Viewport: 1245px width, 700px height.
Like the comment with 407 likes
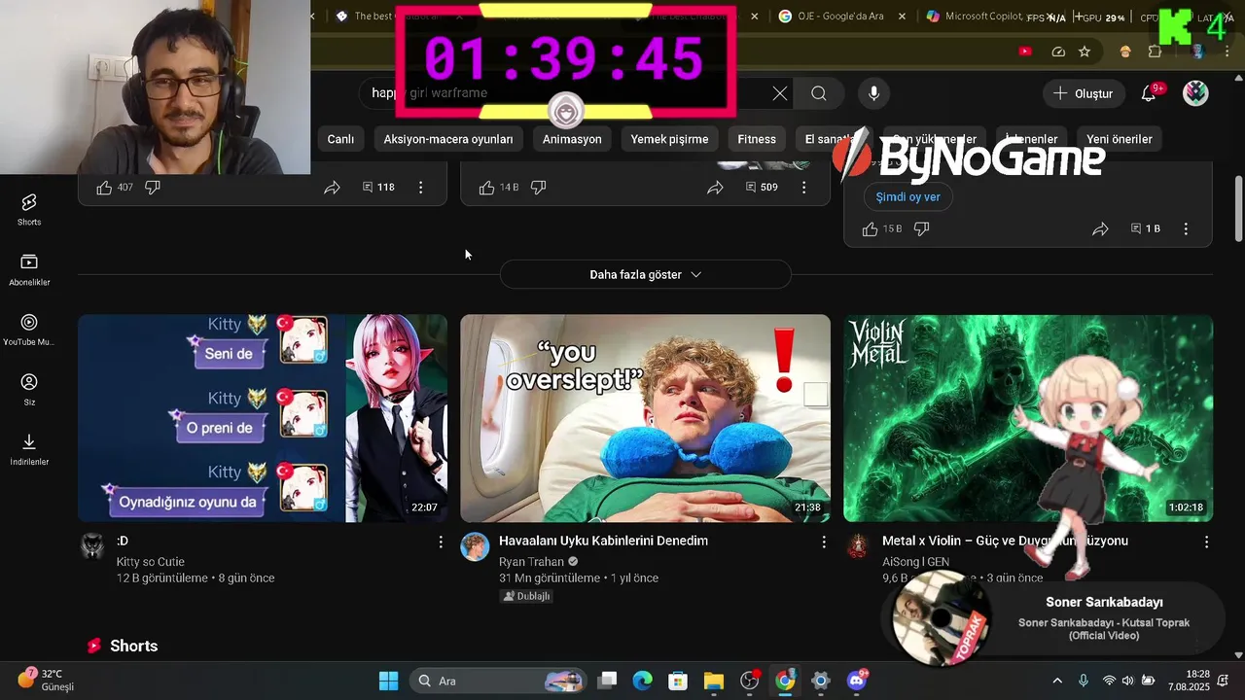(104, 188)
